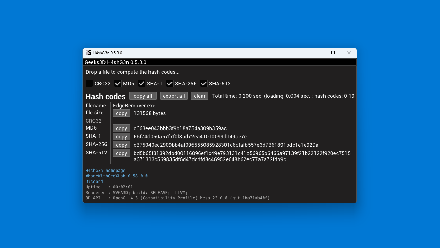Click the 3D API OpenGL 4.3 line
Screen dimensions: 440x248
coord(178,198)
